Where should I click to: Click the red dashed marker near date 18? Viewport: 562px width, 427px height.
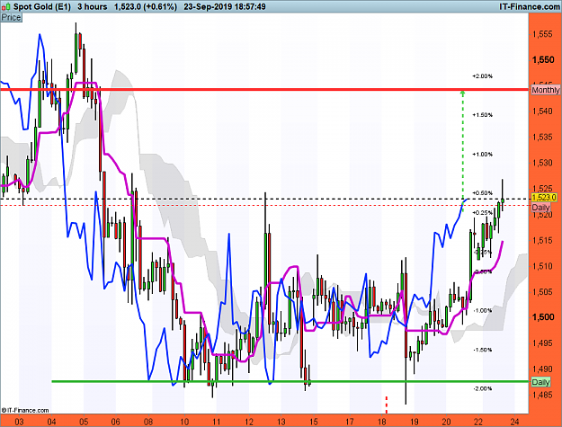387,405
